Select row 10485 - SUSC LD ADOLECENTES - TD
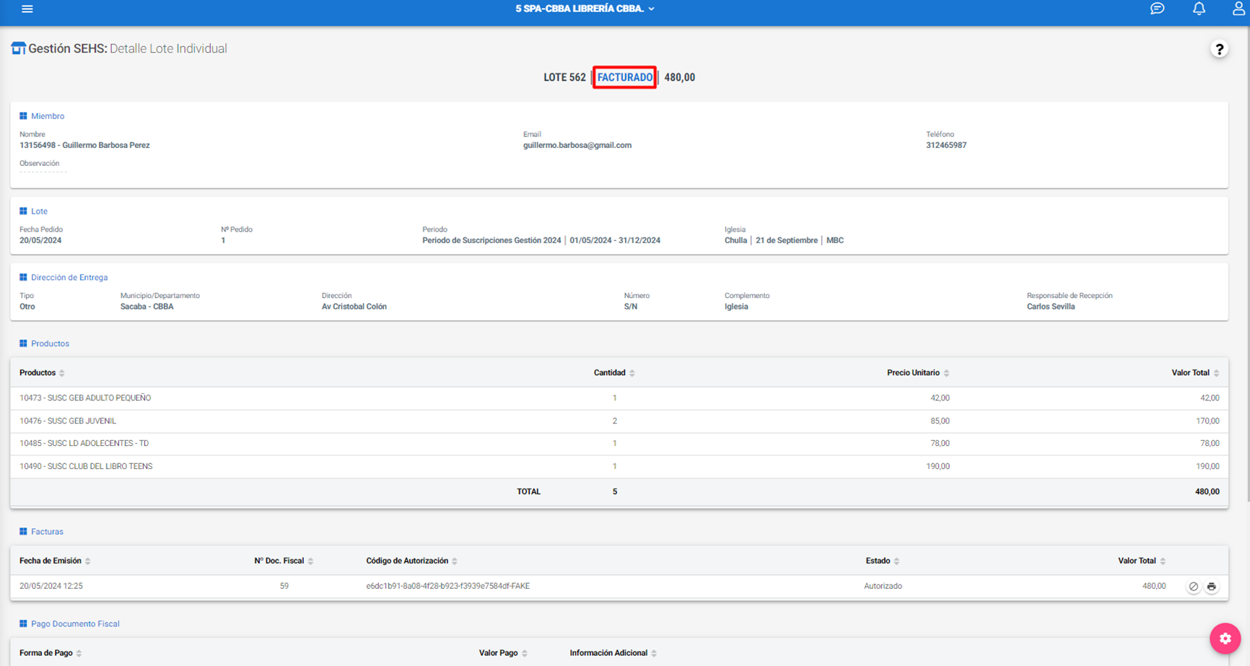1250x666 pixels. (x=619, y=444)
